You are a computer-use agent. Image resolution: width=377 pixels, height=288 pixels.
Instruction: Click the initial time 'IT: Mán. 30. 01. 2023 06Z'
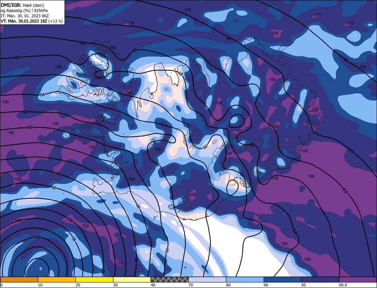point(25,16)
